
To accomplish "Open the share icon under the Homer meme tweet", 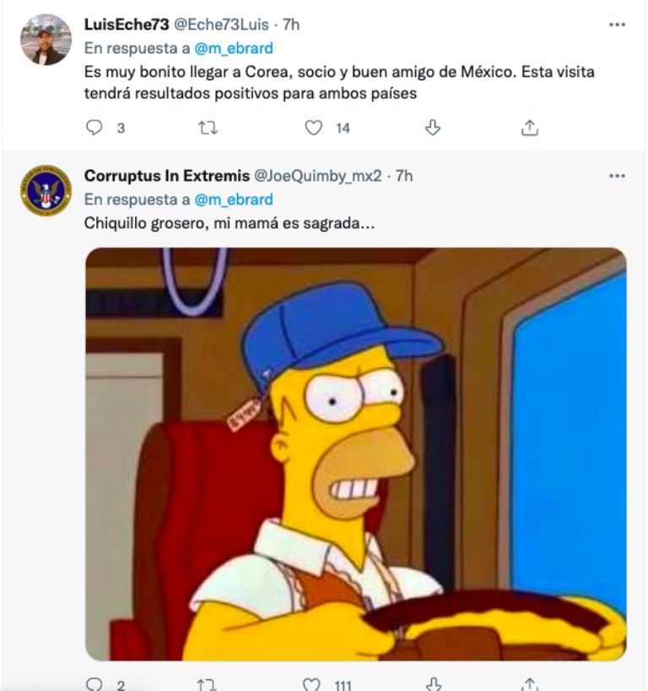I will 530,681.
